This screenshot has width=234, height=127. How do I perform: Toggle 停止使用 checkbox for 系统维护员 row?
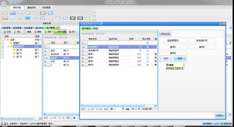(148, 51)
